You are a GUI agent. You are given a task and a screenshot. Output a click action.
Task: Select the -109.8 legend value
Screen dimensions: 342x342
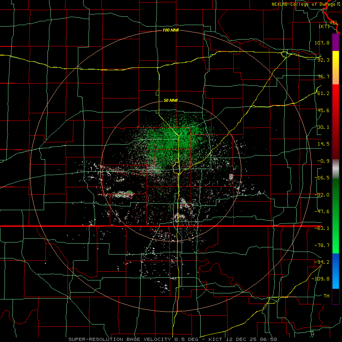pos(320,279)
